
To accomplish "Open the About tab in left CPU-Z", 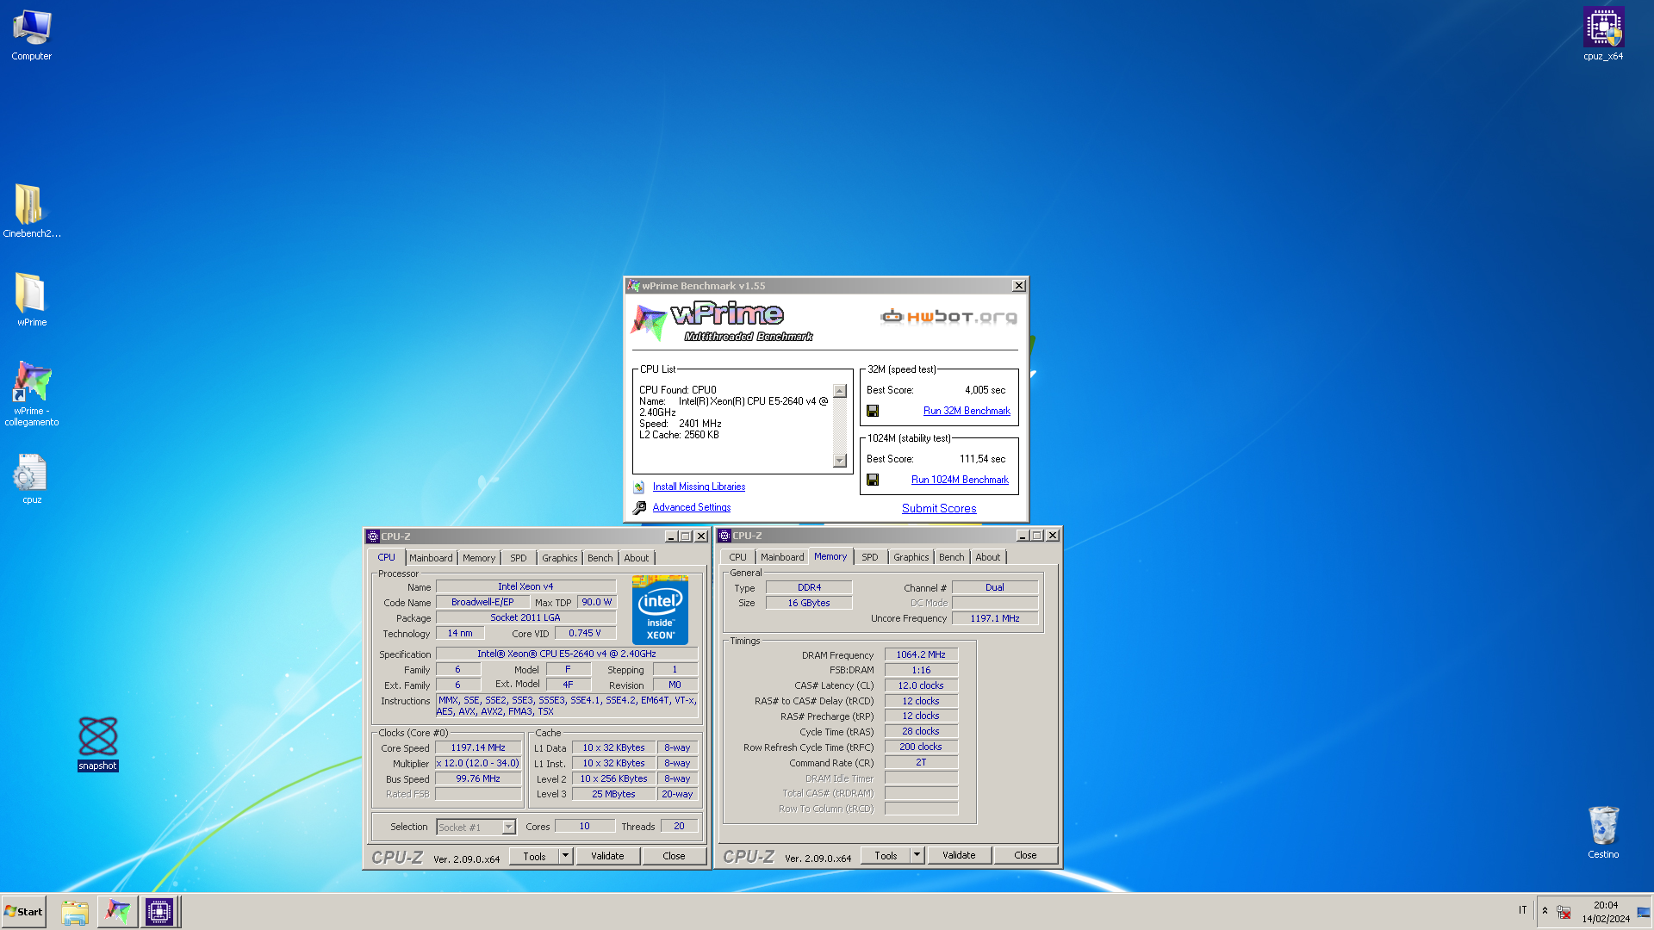I will click(x=637, y=558).
